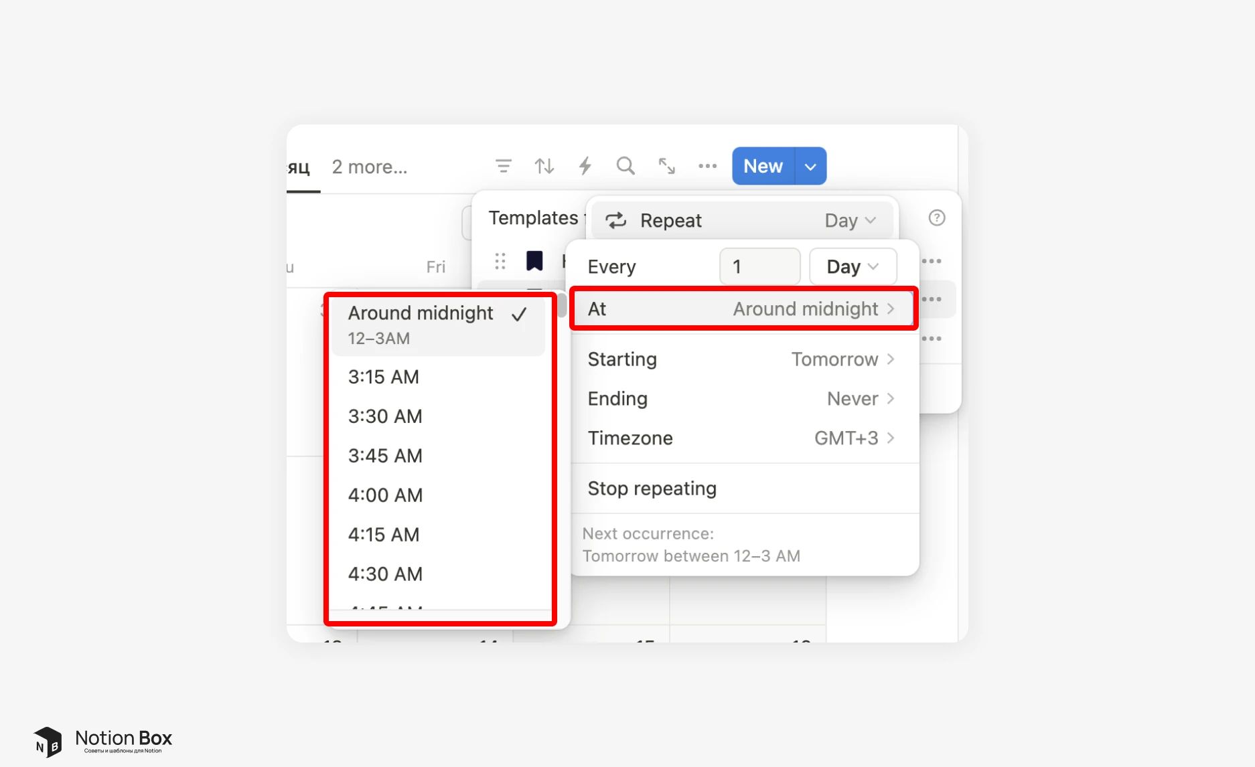Choose 4:00 AM from the time list
The width and height of the screenshot is (1255, 767).
point(385,495)
